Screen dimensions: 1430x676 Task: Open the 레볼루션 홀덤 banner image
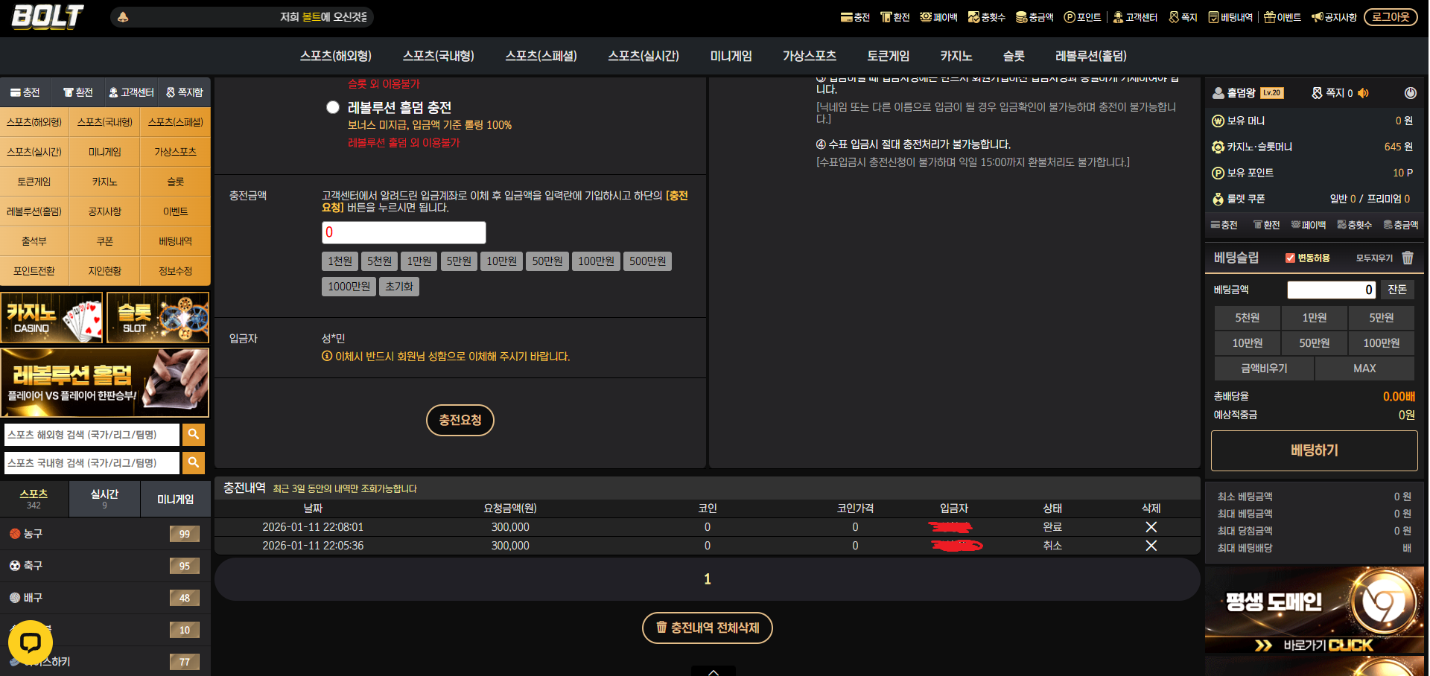tap(105, 383)
